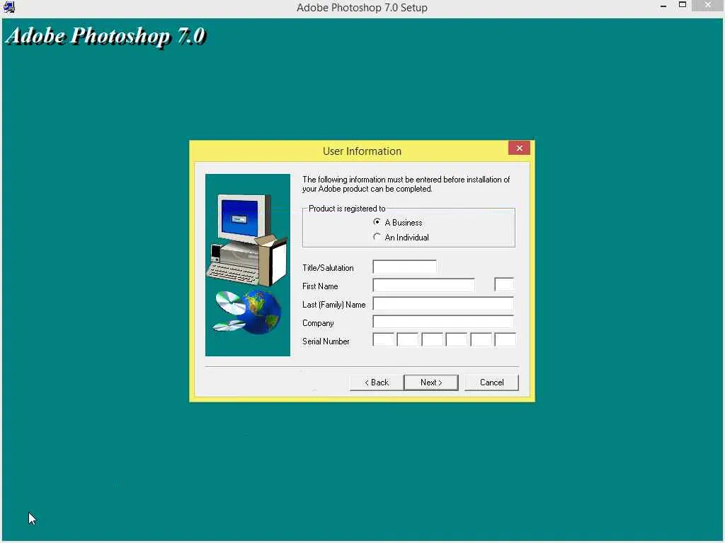This screenshot has height=543, width=725.
Task: Click the 'User Information' dialog title
Action: click(x=362, y=151)
